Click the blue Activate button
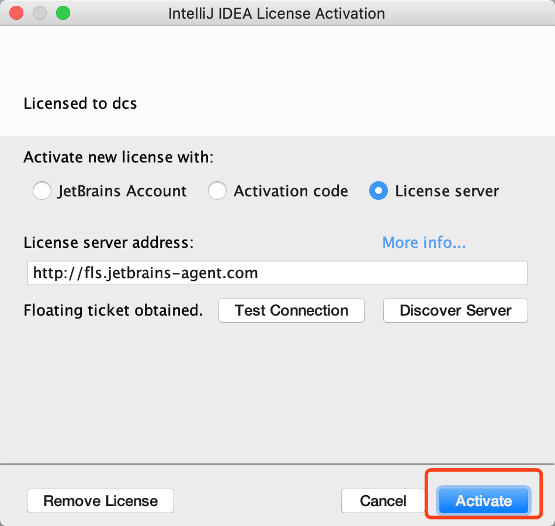Screen dimensions: 555x526 pyautogui.click(x=484, y=501)
